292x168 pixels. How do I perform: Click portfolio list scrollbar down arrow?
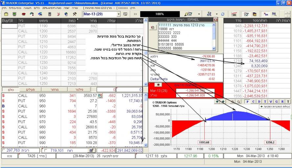tap(214, 48)
